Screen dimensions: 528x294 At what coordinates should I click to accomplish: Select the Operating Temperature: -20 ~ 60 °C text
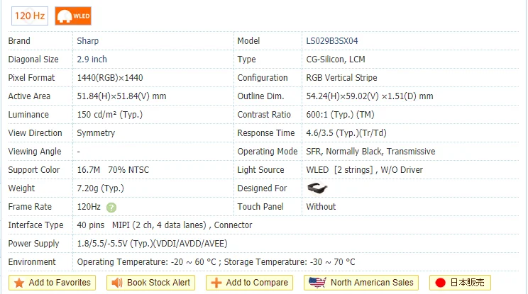click(146, 262)
